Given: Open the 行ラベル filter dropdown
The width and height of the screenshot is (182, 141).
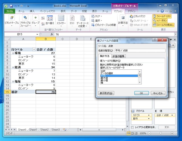Looking at the screenshot, I should 34,50.
